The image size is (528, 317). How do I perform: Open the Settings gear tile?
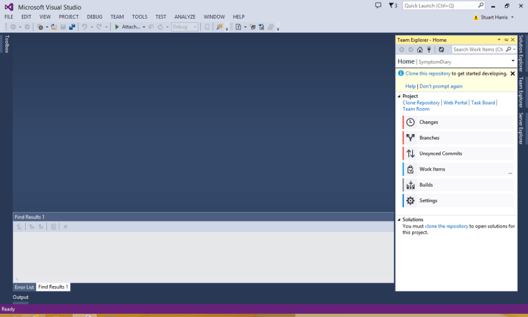point(458,200)
